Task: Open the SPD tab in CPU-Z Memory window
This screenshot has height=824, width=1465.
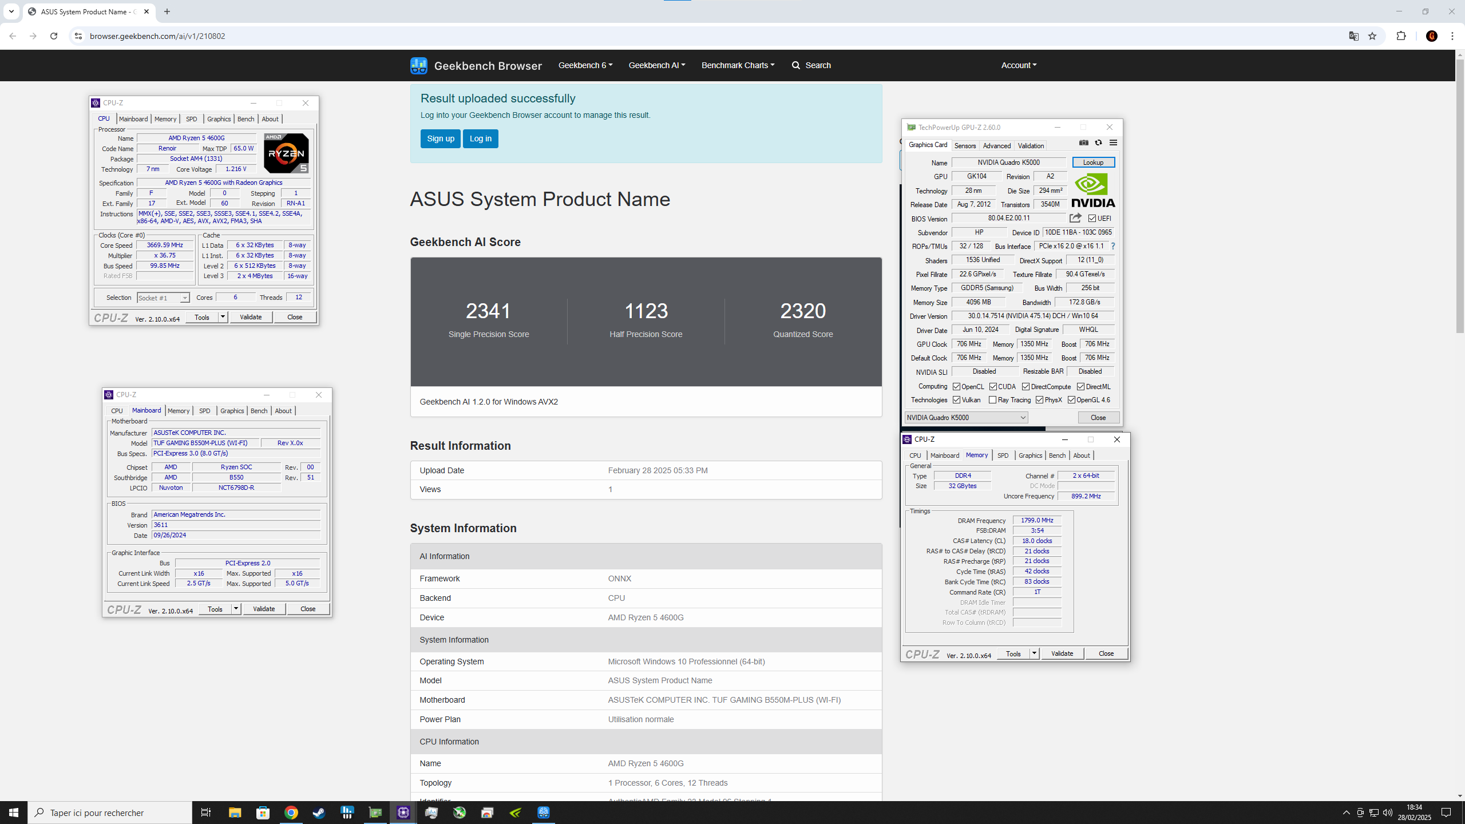Action: 1003,455
